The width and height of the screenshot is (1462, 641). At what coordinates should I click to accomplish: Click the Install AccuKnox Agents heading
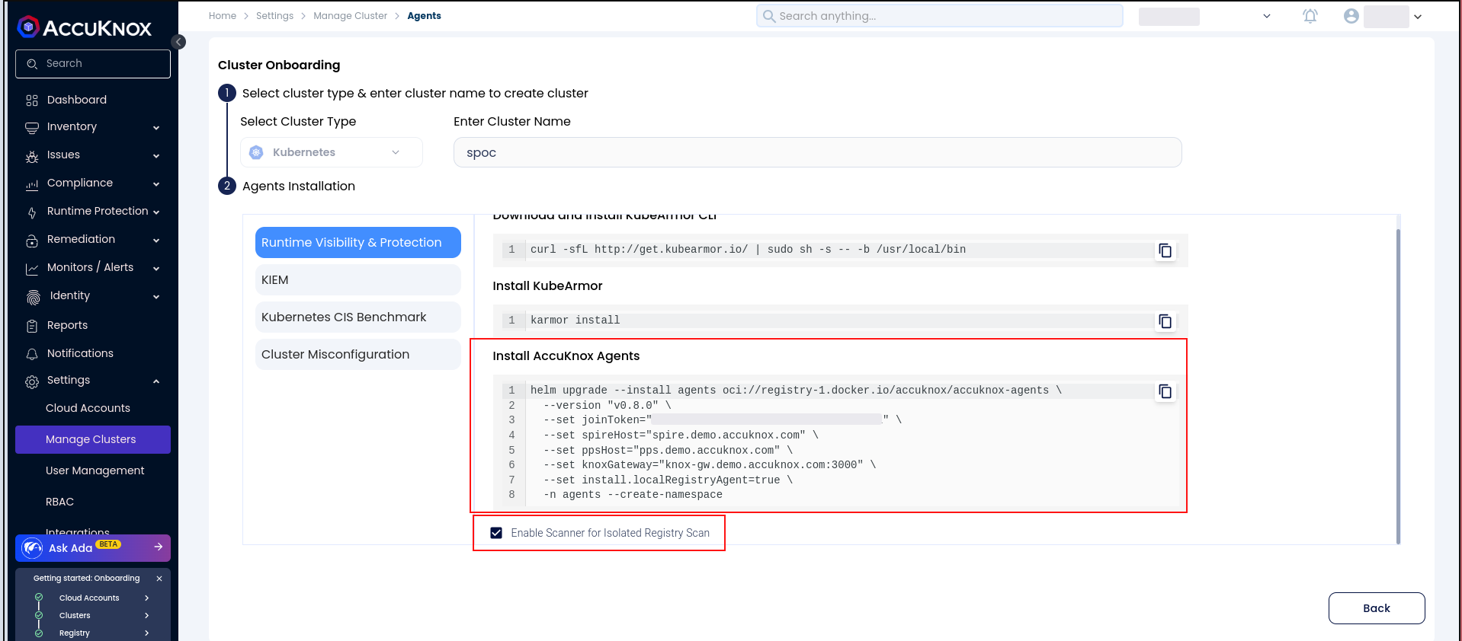[566, 356]
